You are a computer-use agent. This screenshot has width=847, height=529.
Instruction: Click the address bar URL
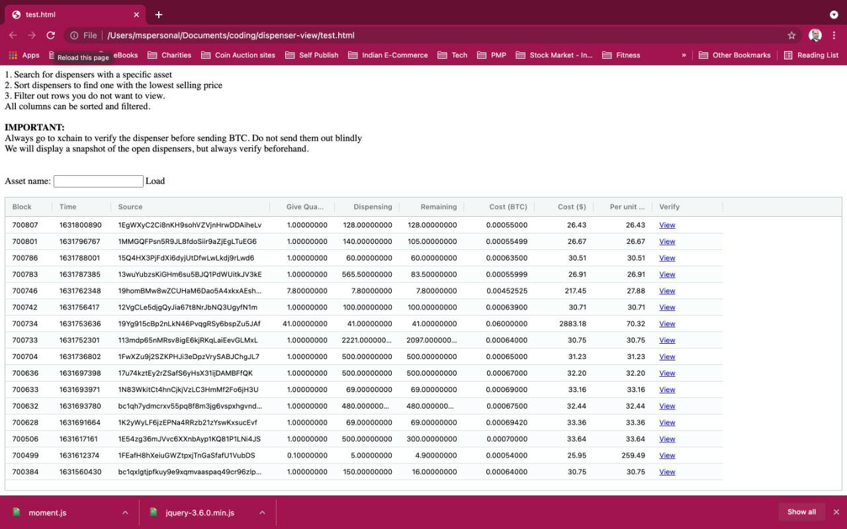(x=230, y=36)
